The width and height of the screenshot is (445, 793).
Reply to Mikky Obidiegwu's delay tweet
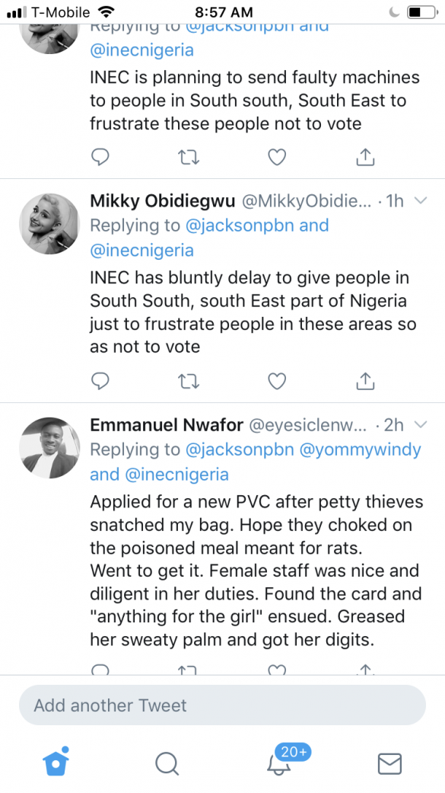[100, 381]
